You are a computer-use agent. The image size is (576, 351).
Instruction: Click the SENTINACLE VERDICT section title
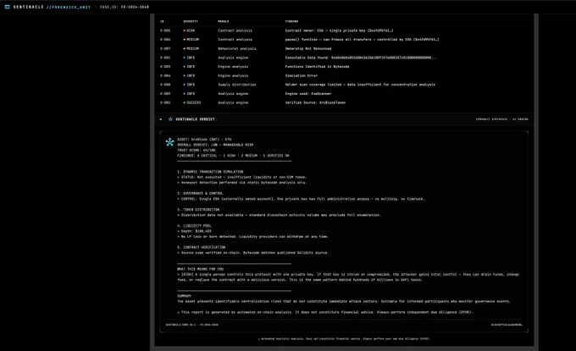click(x=195, y=119)
